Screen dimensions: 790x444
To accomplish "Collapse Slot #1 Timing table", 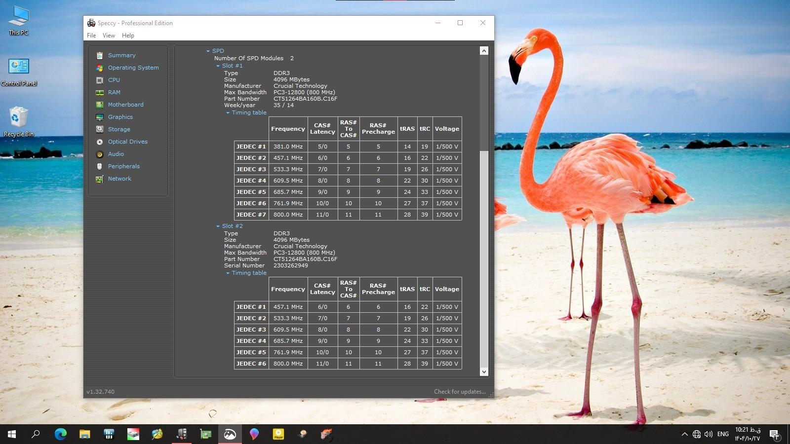I will (228, 113).
